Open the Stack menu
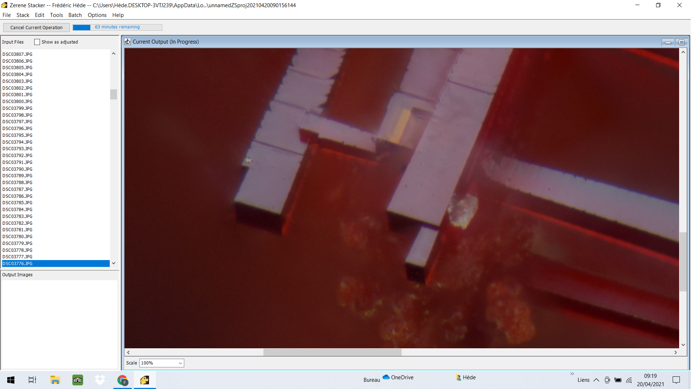This screenshot has height=389, width=691. tap(23, 15)
